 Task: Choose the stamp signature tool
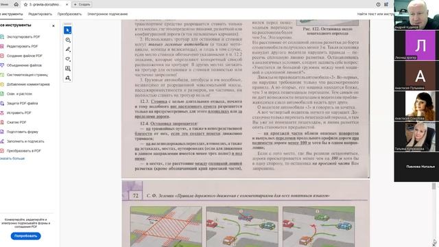(67, 78)
